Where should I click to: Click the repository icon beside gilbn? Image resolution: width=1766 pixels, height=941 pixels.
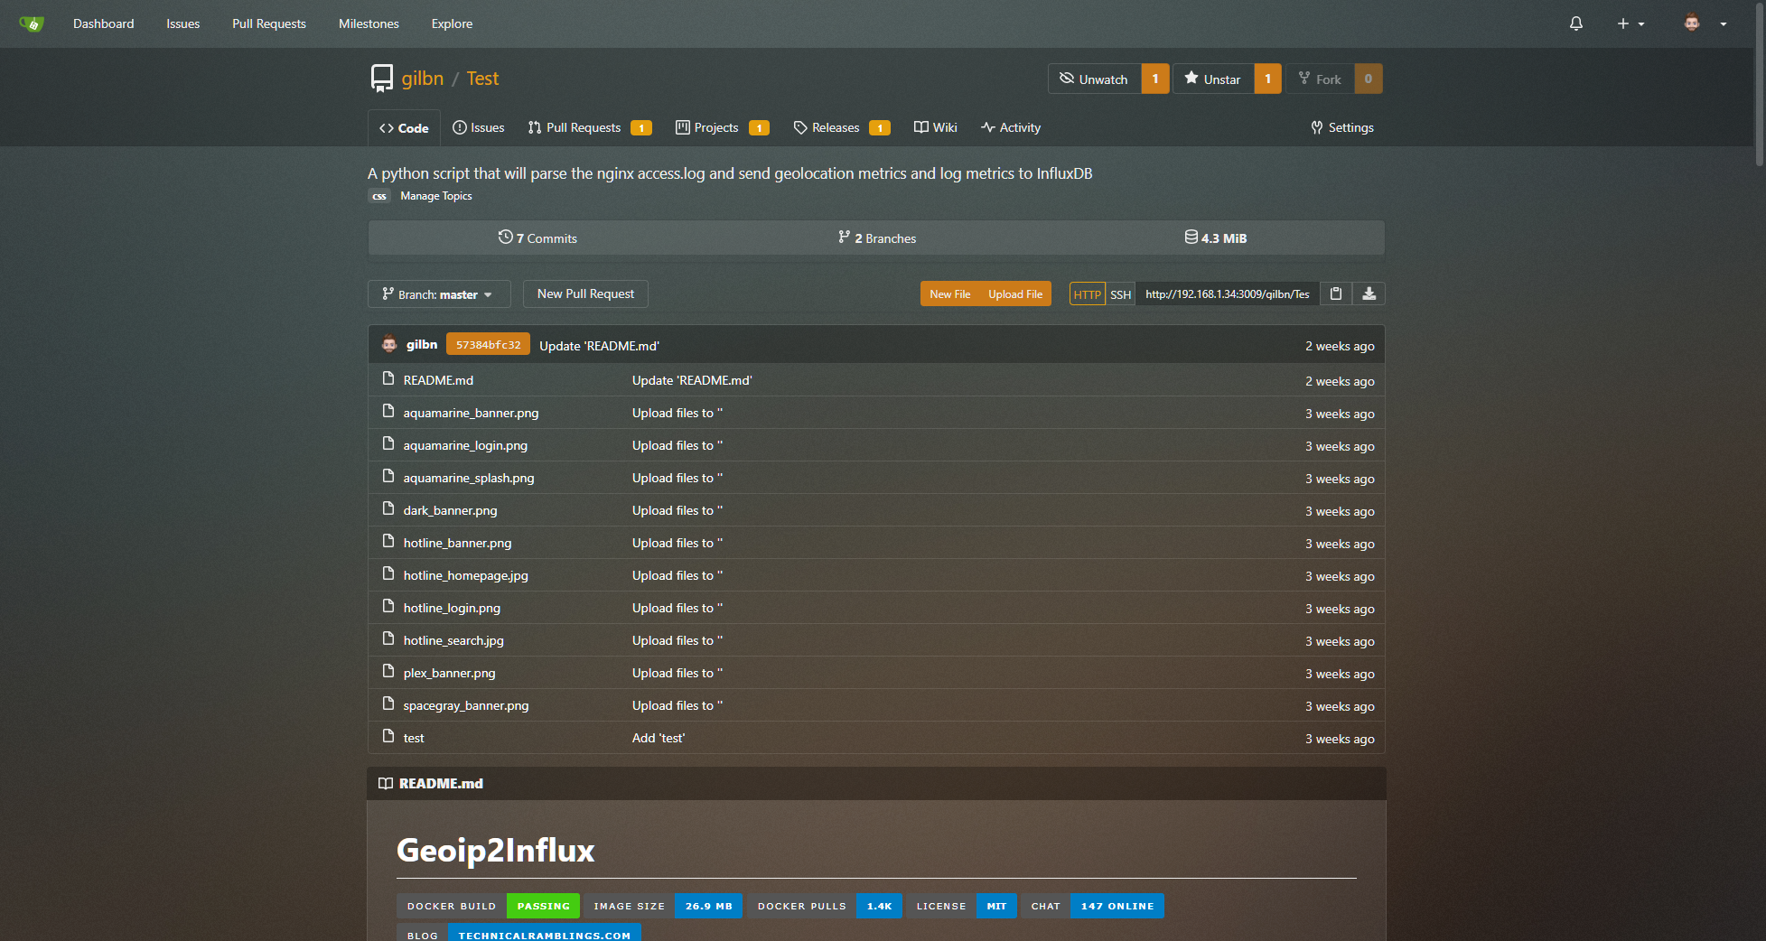pyautogui.click(x=381, y=79)
